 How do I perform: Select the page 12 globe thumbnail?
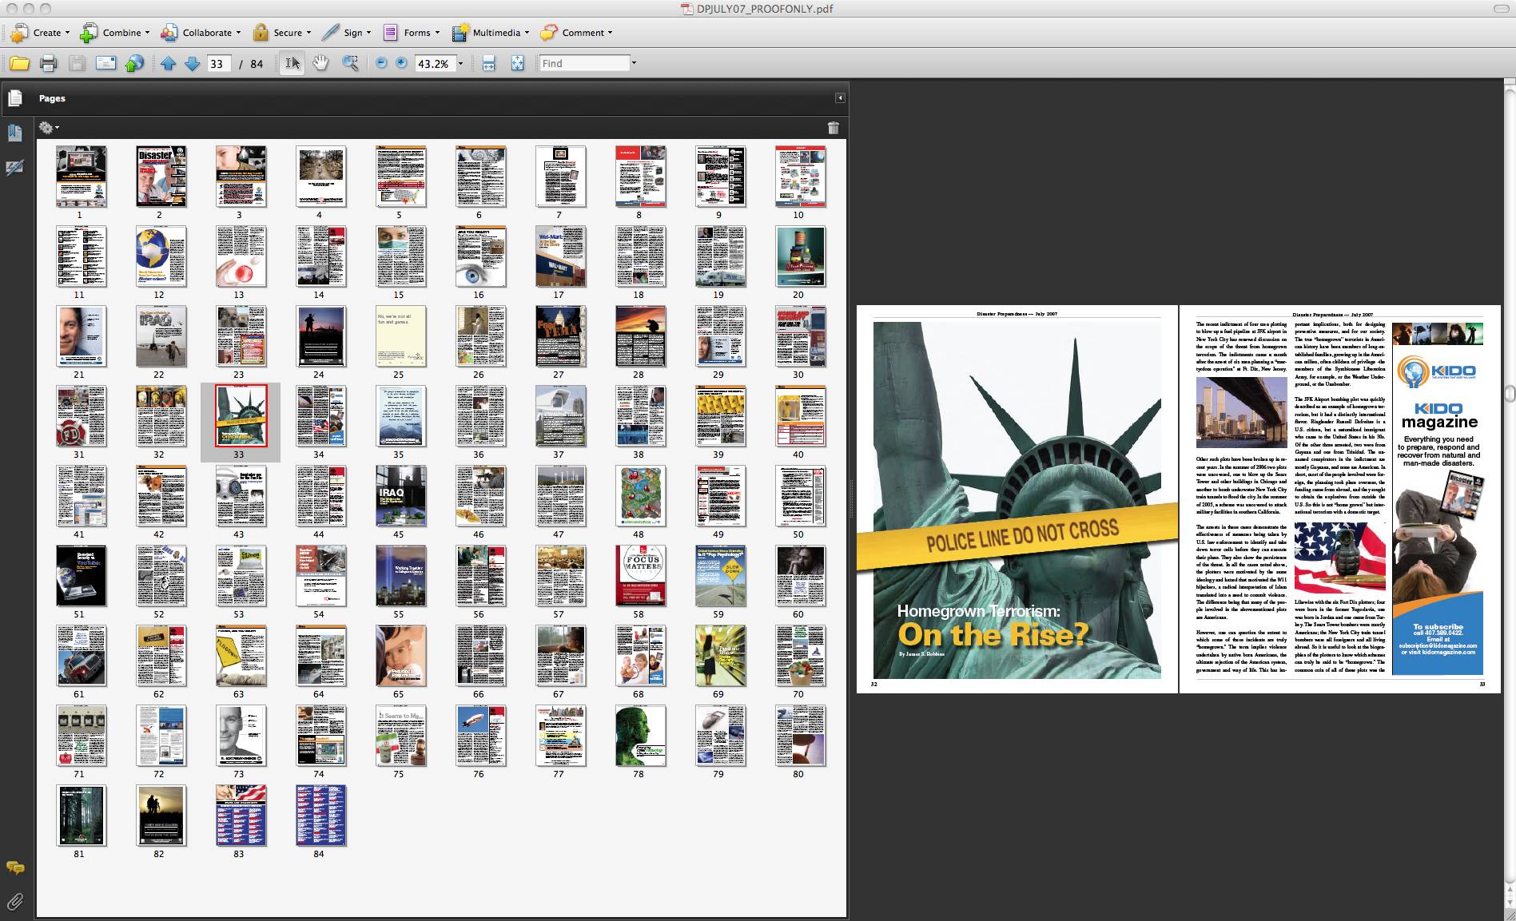pyautogui.click(x=161, y=256)
